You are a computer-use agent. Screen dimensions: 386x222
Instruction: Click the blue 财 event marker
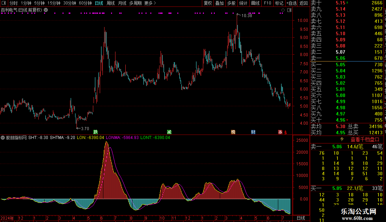(253, 132)
